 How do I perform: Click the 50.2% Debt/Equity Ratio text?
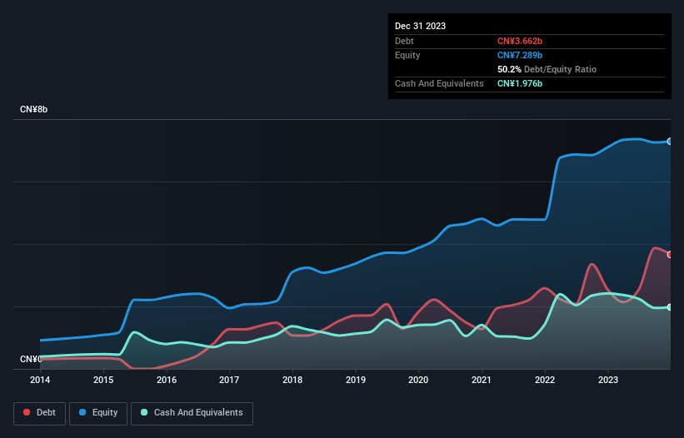[547, 69]
